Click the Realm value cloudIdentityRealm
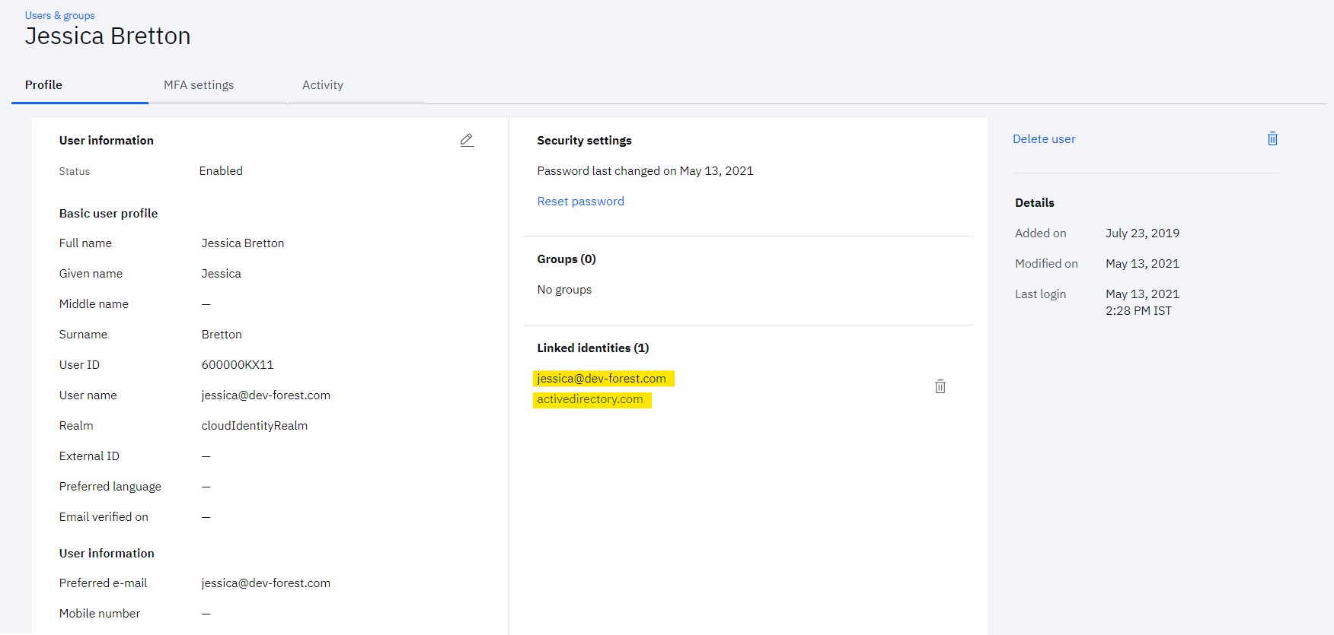Viewport: 1334px width, 635px height. (254, 426)
